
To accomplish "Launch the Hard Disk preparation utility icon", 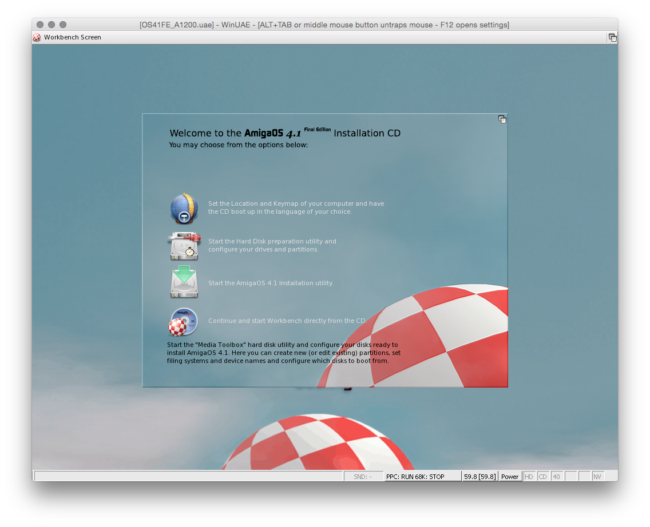I will tap(184, 246).
